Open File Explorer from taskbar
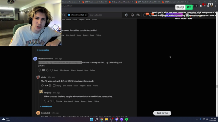 107,119
